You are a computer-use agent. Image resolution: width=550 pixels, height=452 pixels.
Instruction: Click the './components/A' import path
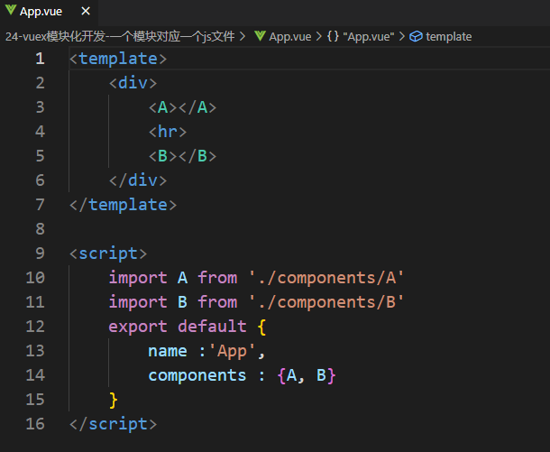(326, 278)
